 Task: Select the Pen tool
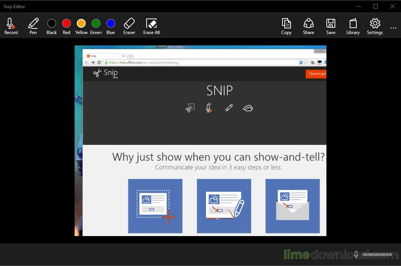point(33,26)
